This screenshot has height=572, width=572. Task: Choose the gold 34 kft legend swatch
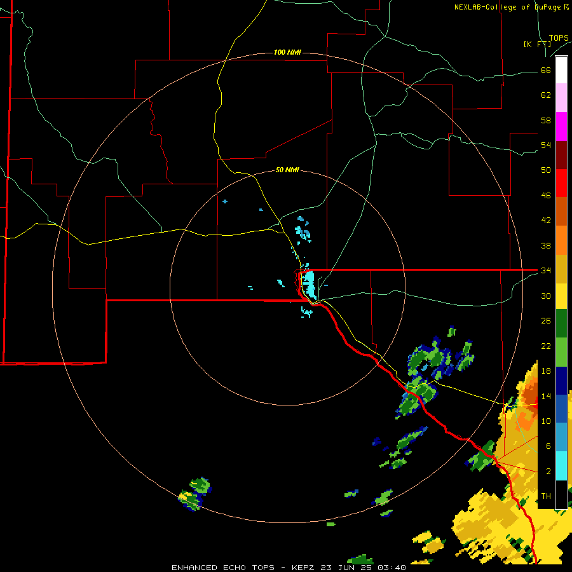(x=561, y=269)
